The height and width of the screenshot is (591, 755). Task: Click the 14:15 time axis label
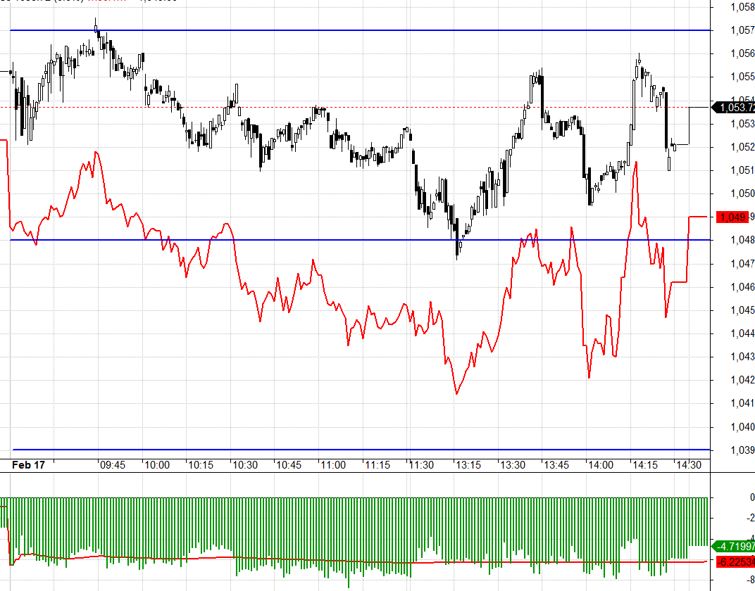click(645, 465)
